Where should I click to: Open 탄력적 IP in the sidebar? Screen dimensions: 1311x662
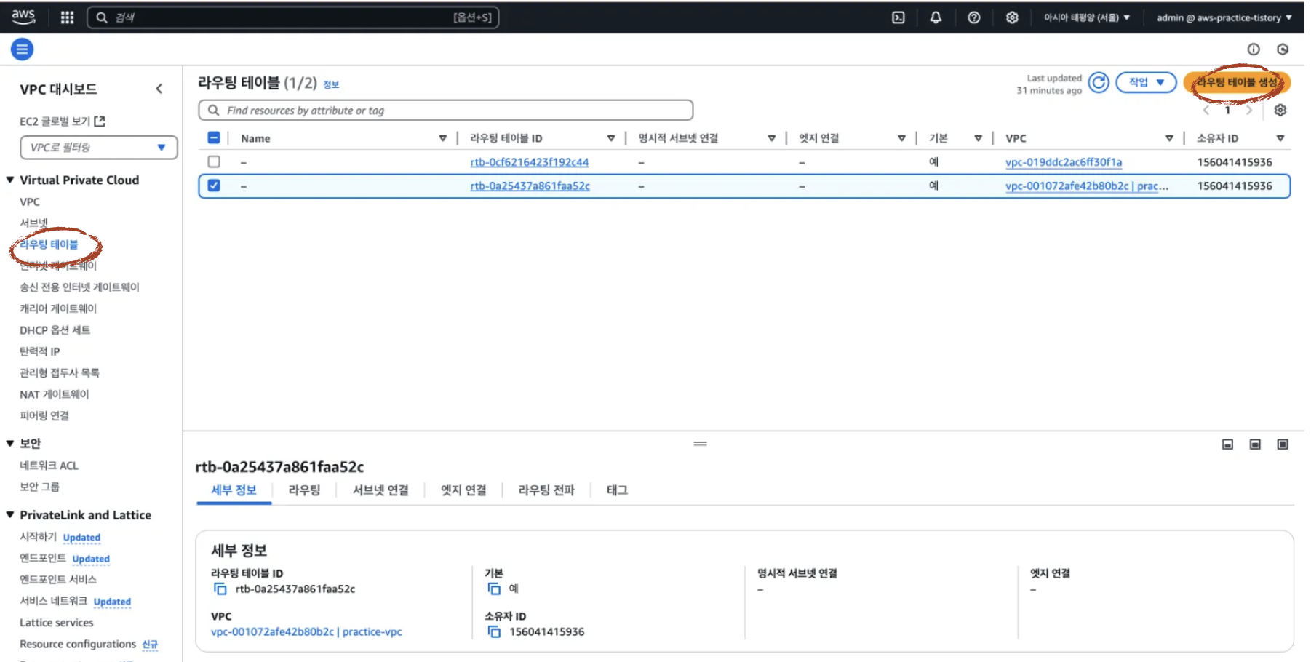pos(40,351)
